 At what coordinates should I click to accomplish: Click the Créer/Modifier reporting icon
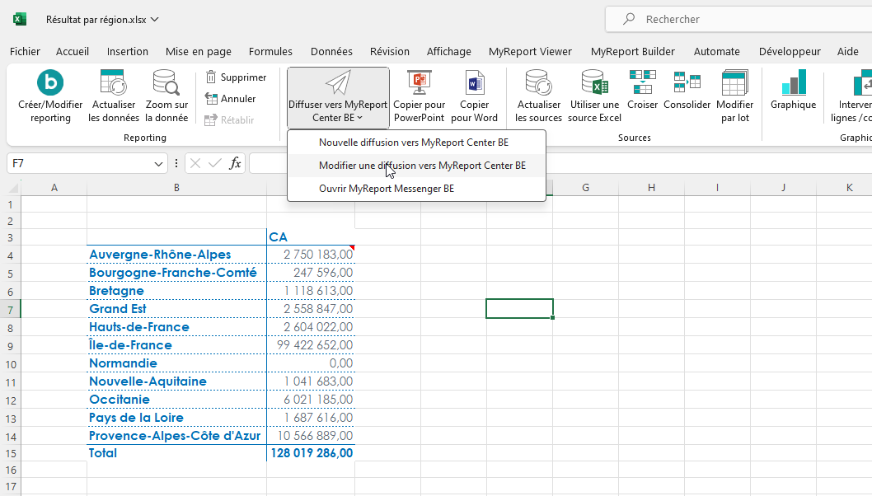point(50,84)
